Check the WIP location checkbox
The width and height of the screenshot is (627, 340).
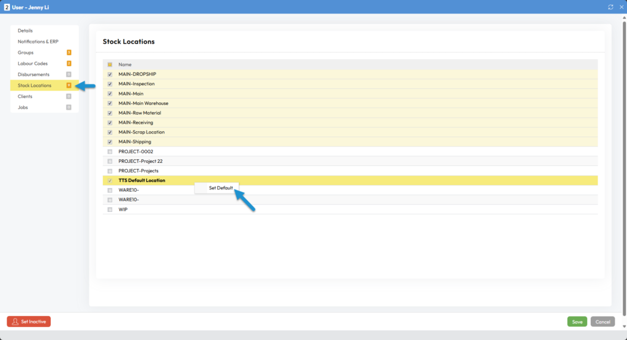tap(110, 210)
